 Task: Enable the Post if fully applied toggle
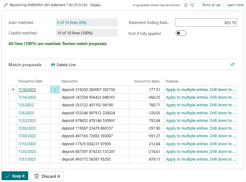pyautogui.click(x=180, y=33)
